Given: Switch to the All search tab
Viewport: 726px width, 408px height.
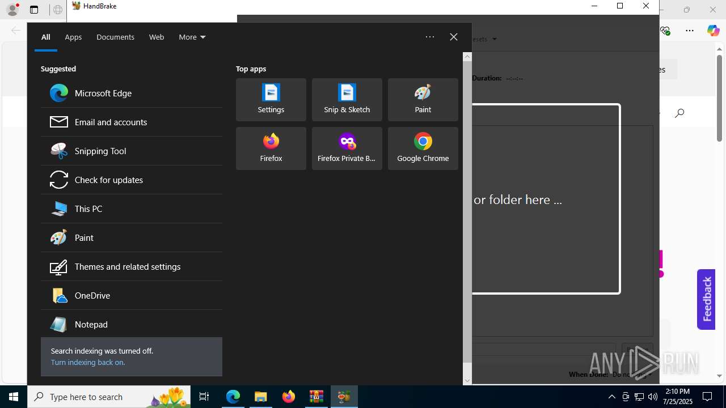Looking at the screenshot, I should 46,37.
